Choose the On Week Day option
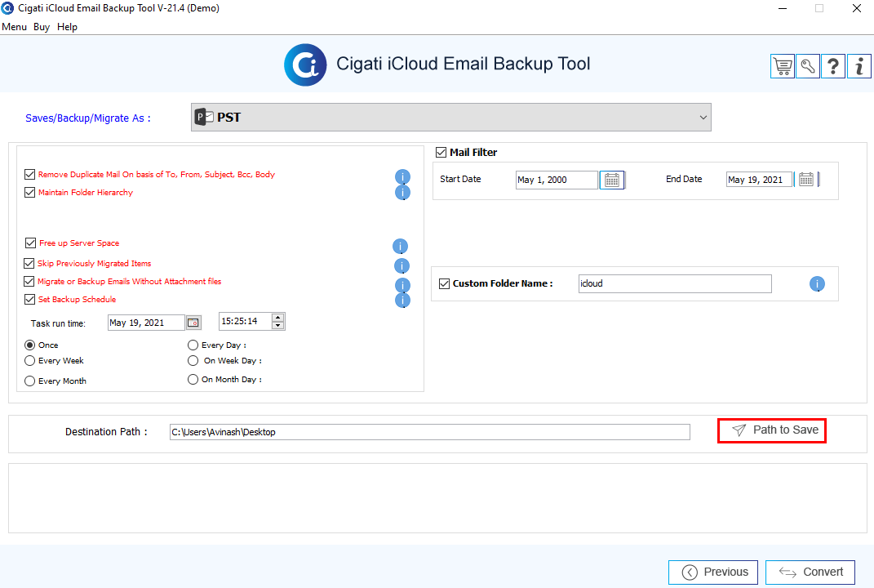 coord(193,361)
